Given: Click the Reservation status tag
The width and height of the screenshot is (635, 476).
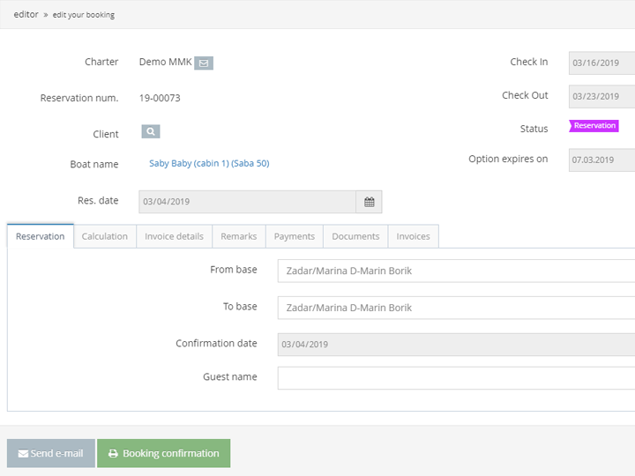Looking at the screenshot, I should pos(594,126).
